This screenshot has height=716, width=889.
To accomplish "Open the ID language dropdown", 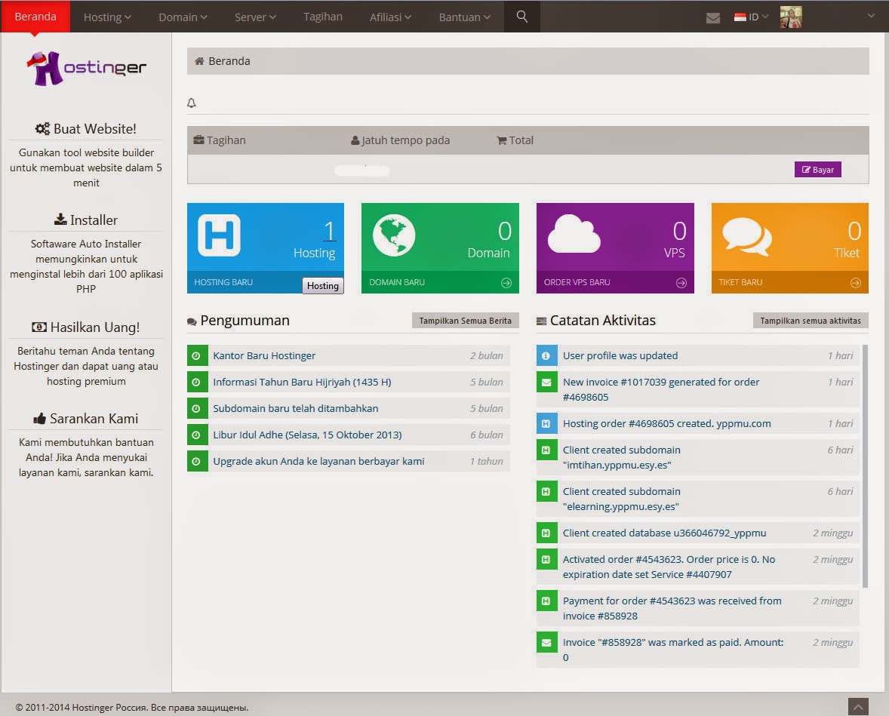I will [751, 17].
